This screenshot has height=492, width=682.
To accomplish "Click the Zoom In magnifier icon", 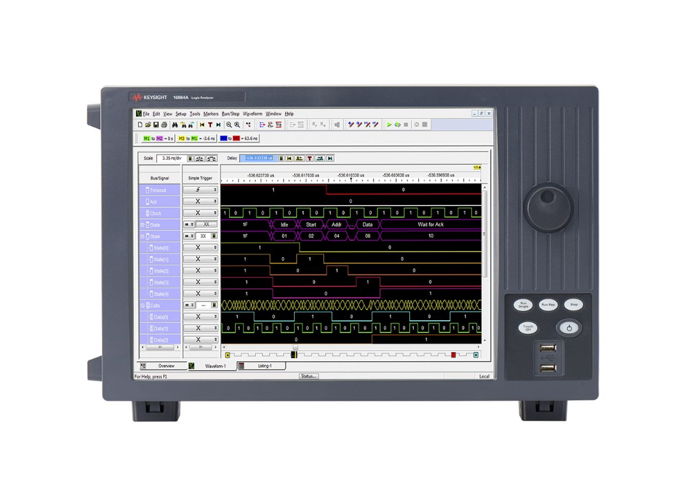I will coord(237,125).
